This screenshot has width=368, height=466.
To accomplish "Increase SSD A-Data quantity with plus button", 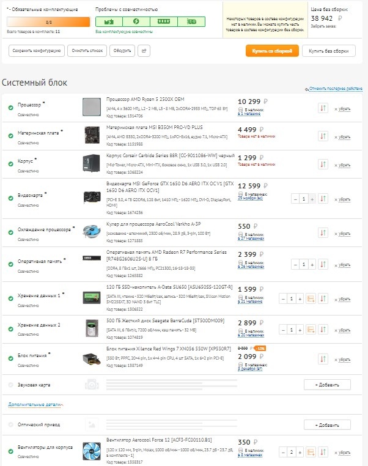I will [300, 299].
